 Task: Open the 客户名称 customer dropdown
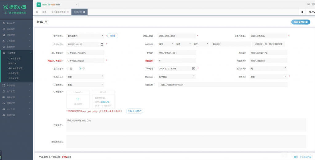click(x=85, y=36)
